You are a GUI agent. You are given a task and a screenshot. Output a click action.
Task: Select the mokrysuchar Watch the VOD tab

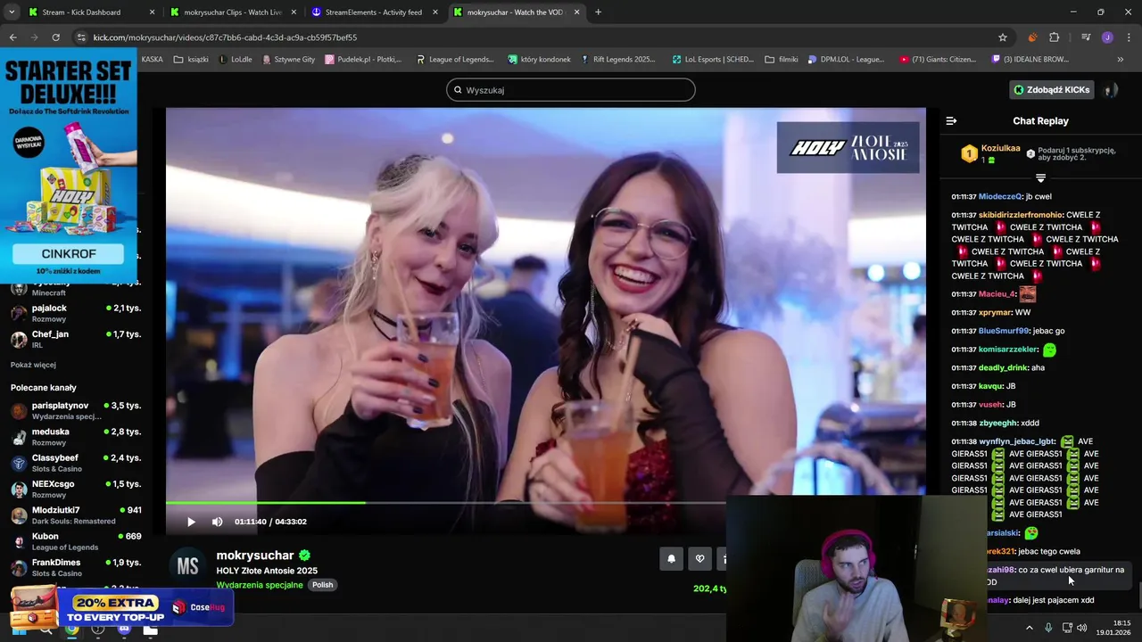pyautogui.click(x=516, y=12)
